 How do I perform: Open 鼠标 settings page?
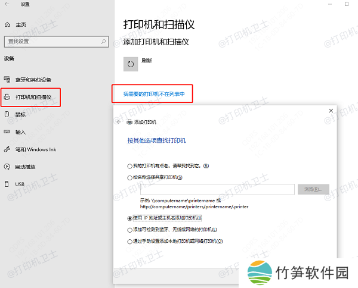(20, 115)
